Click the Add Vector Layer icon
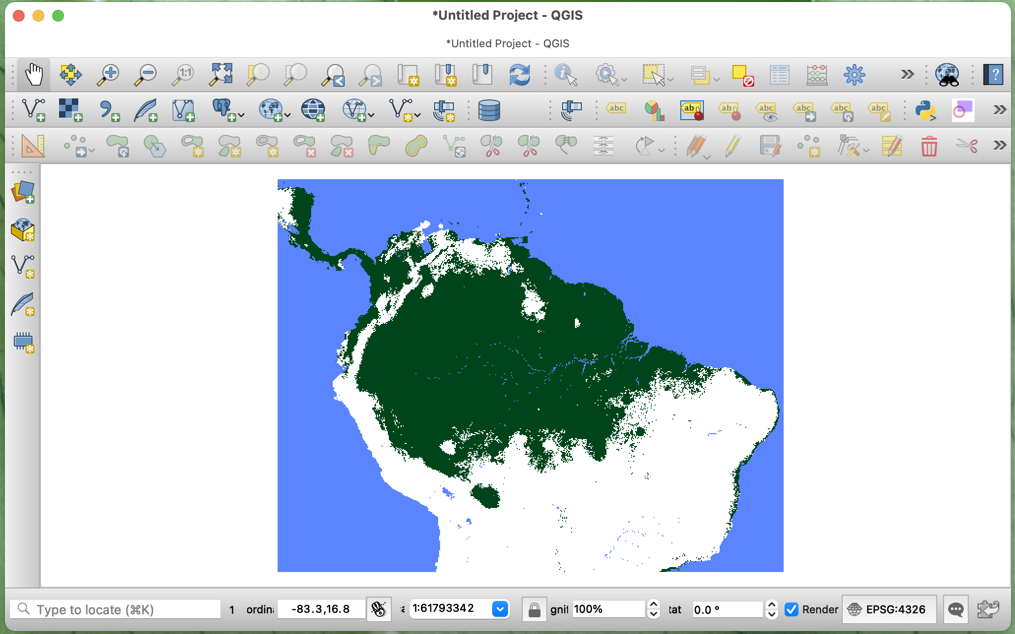Viewport: 1015px width, 634px height. click(x=33, y=109)
